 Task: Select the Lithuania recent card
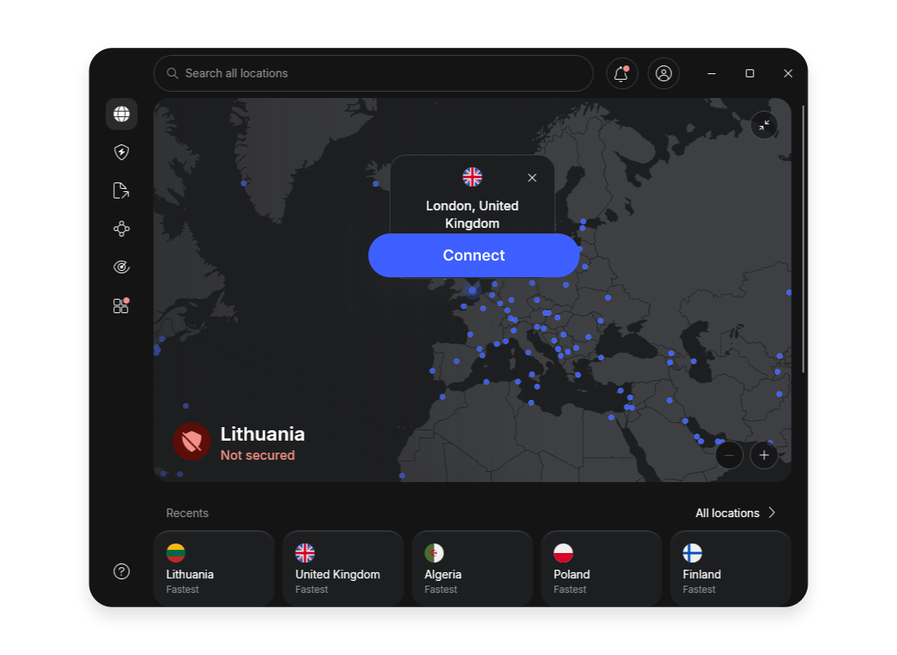pos(214,568)
